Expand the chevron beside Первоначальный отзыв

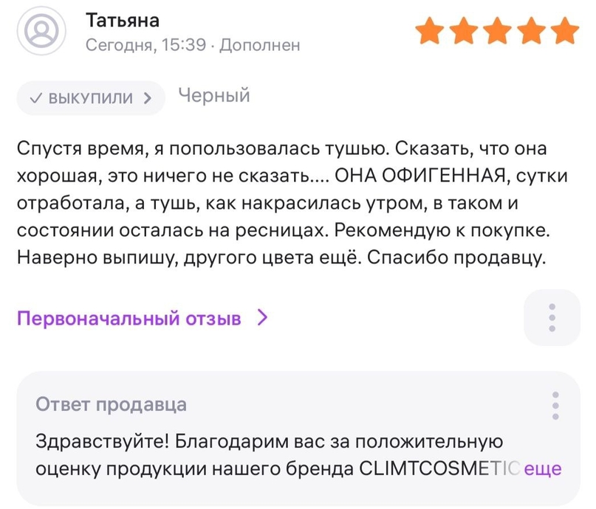(261, 319)
